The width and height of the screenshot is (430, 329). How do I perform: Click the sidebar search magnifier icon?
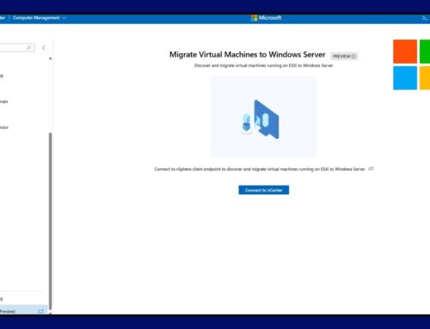click(28, 47)
